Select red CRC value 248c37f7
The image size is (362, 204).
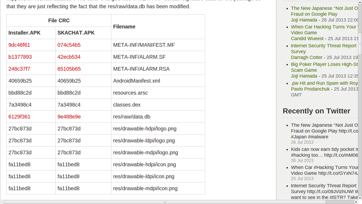click(x=19, y=69)
